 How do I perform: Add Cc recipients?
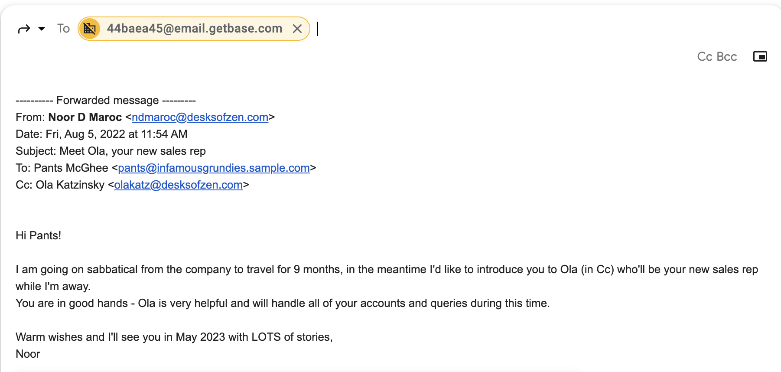click(x=705, y=57)
